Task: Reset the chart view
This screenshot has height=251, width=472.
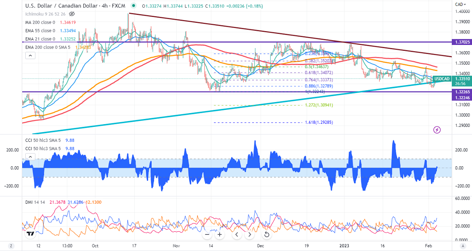Action: [267, 235]
